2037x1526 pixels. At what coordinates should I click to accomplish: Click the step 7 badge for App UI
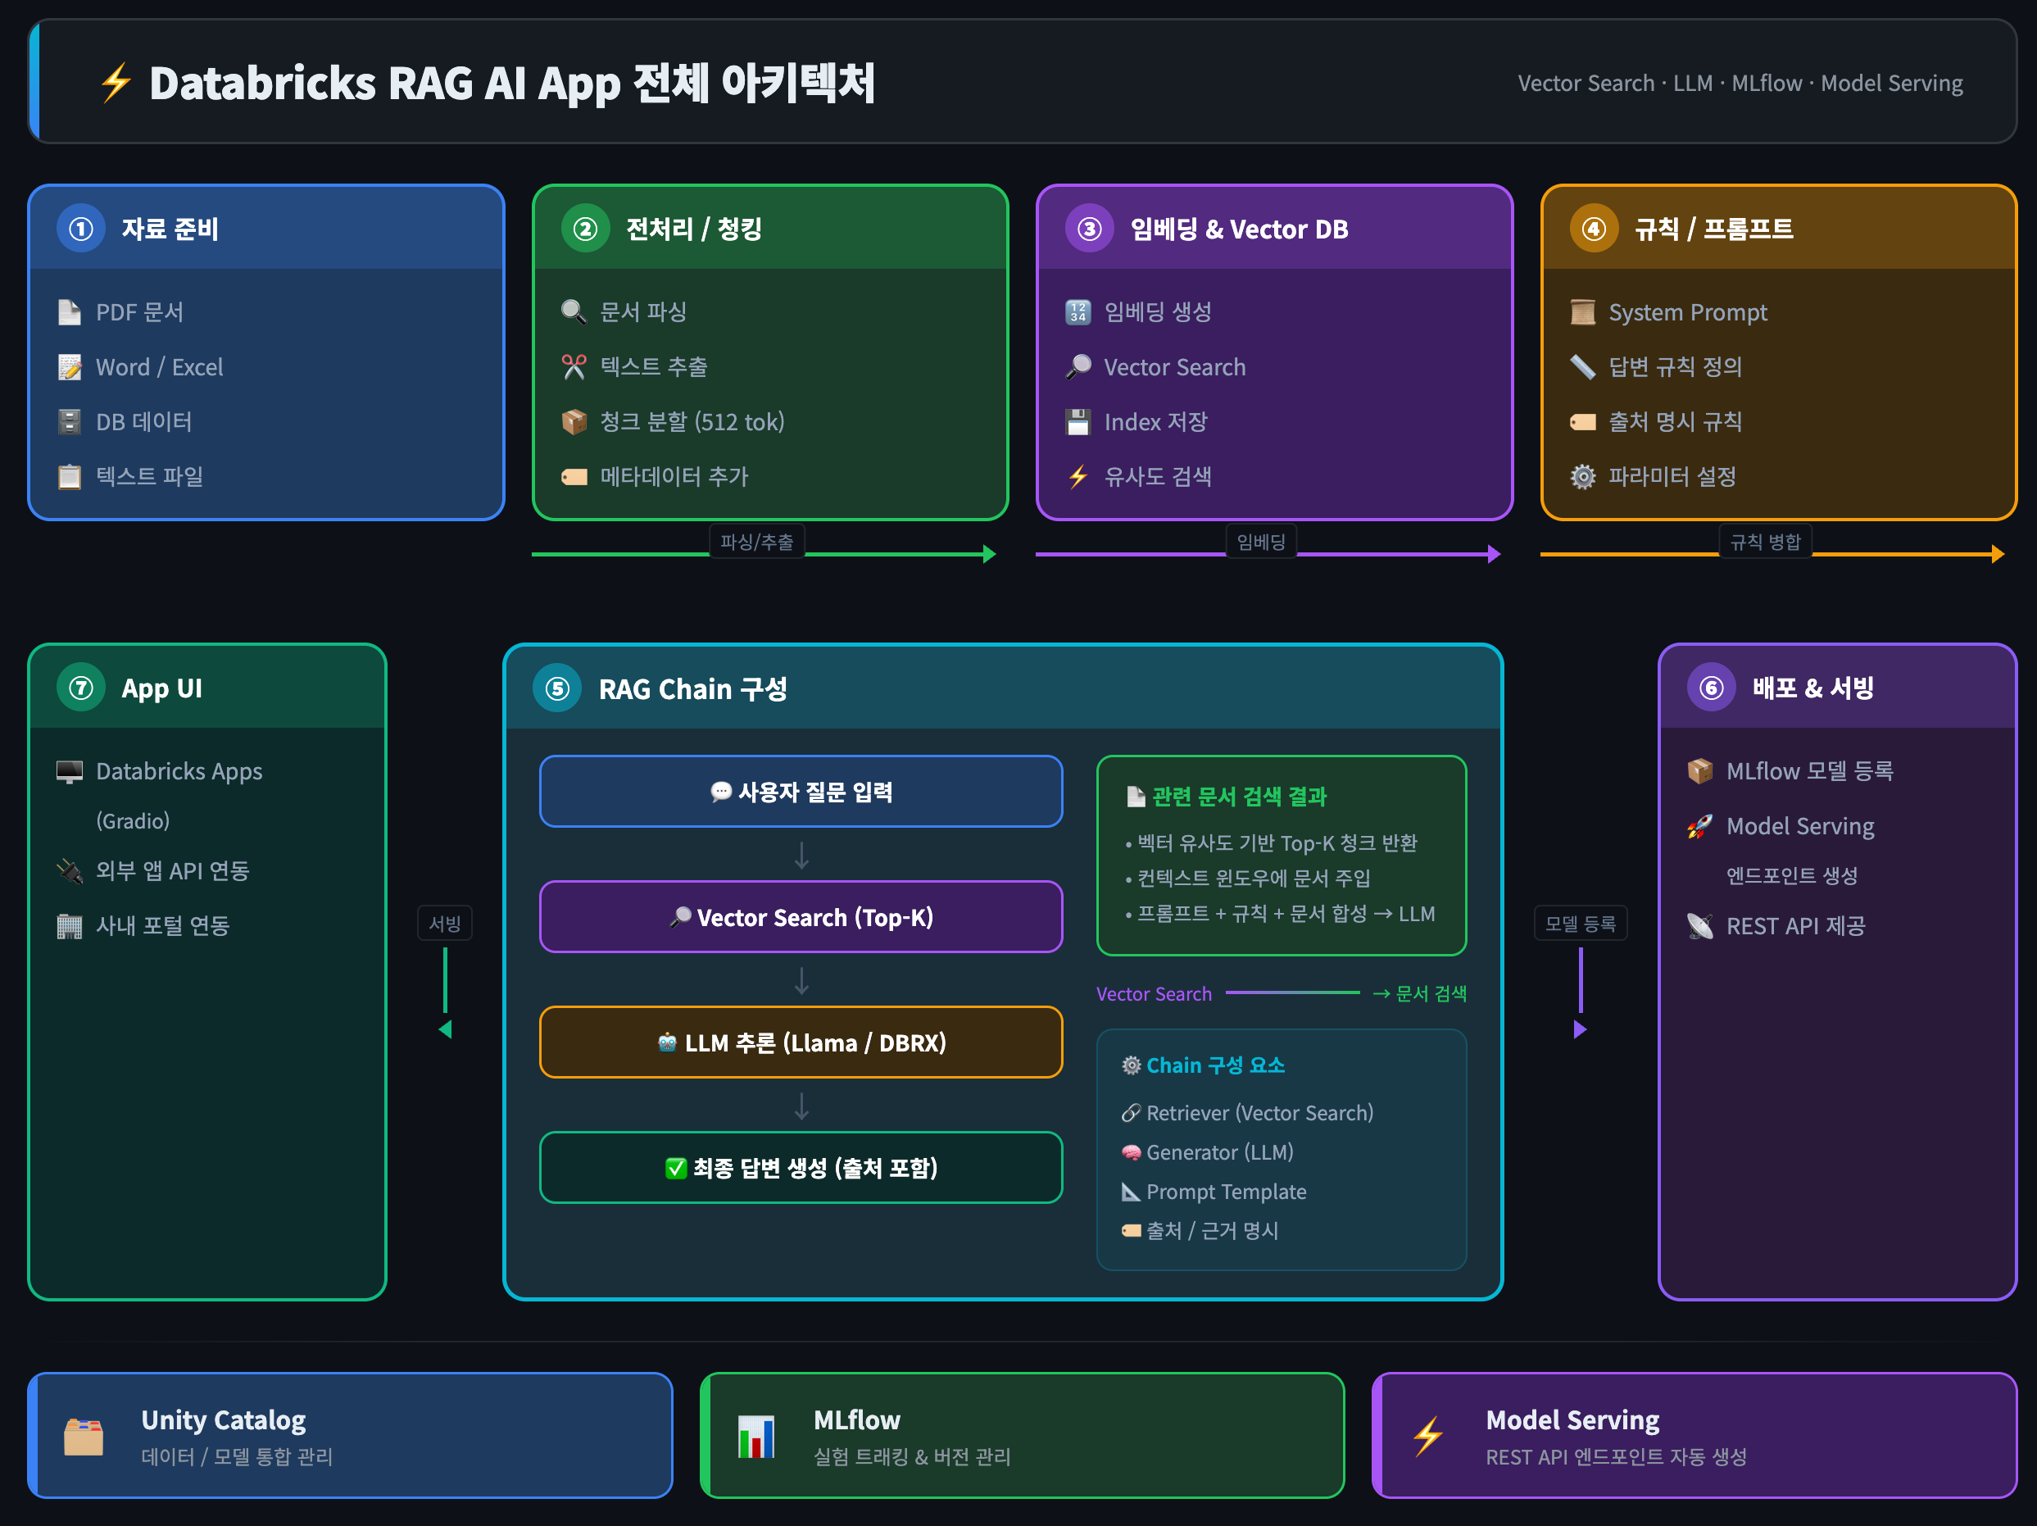81,688
